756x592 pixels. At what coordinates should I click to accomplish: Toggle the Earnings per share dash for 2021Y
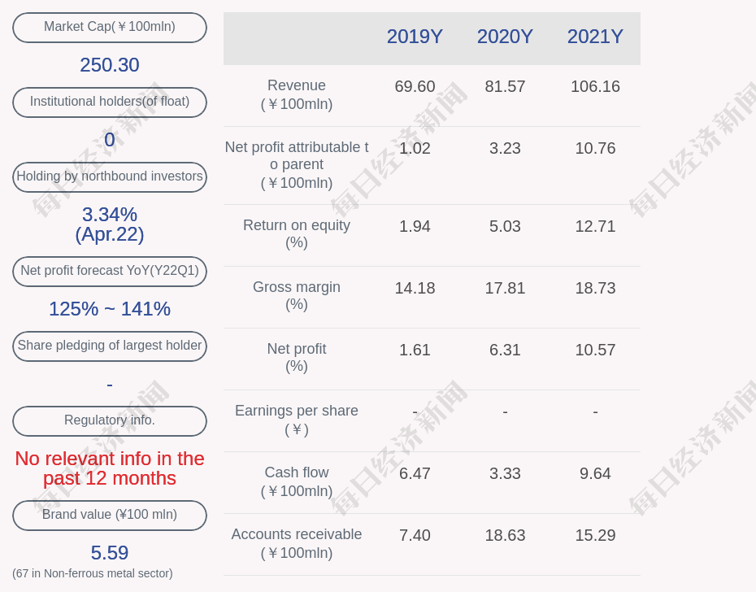pyautogui.click(x=595, y=411)
